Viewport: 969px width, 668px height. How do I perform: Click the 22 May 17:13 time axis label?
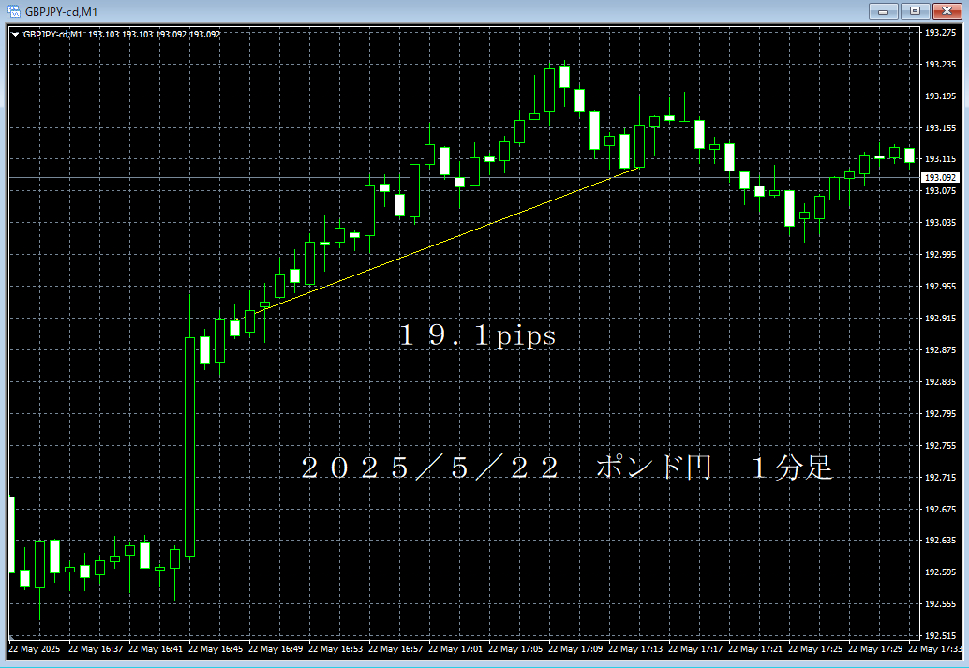point(638,648)
